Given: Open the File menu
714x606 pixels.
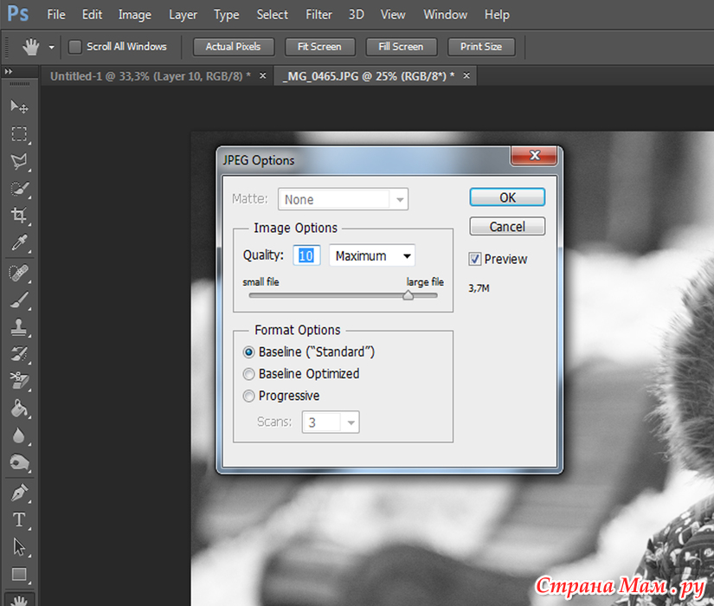Looking at the screenshot, I should 56,15.
